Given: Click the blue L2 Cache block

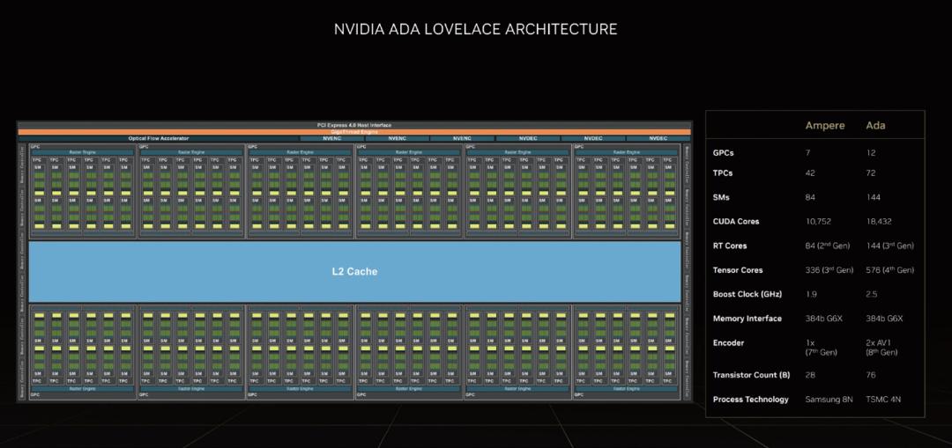Looking at the screenshot, I should 354,272.
